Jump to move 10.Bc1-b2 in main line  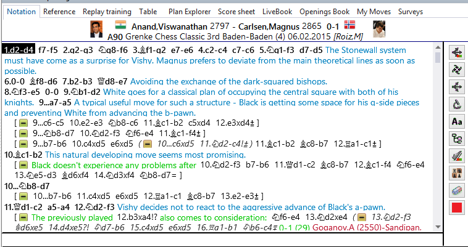pyautogui.click(x=23, y=155)
